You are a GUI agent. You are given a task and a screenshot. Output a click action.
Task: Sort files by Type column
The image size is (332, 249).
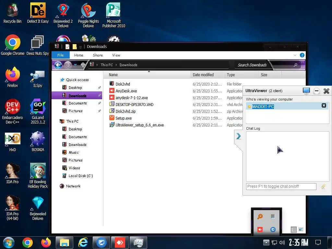242,75
